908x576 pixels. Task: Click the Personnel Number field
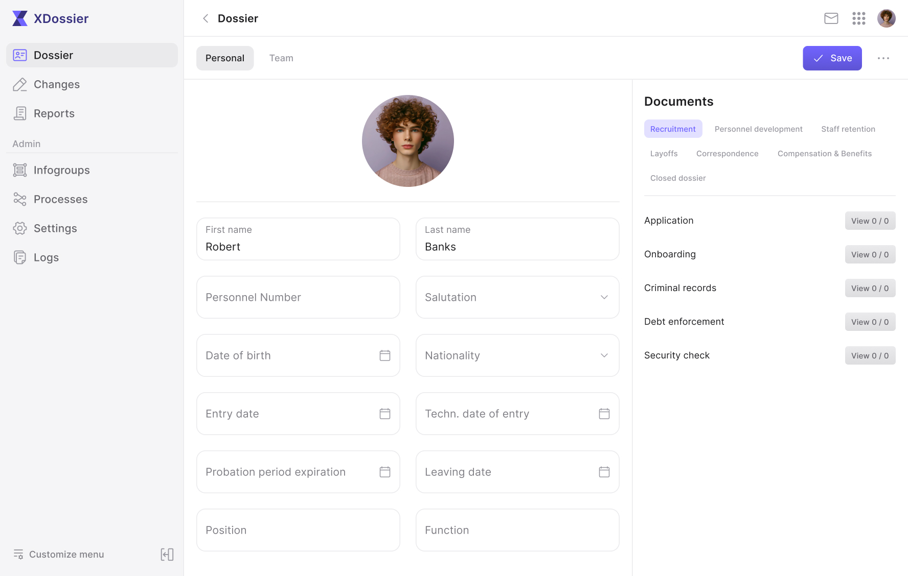click(298, 297)
